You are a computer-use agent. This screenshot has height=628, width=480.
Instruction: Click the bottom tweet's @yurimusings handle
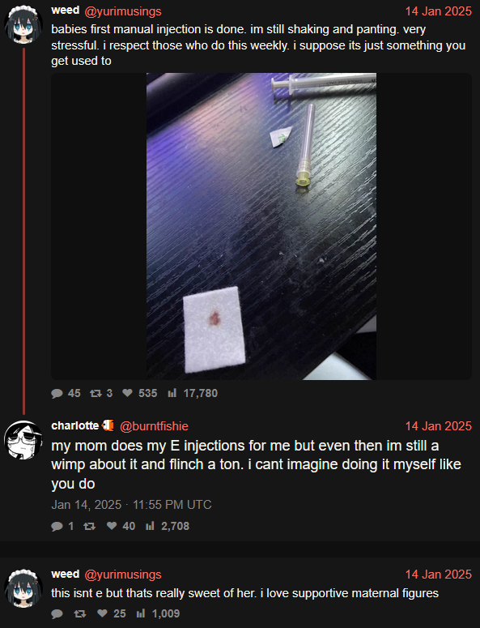[123, 575]
